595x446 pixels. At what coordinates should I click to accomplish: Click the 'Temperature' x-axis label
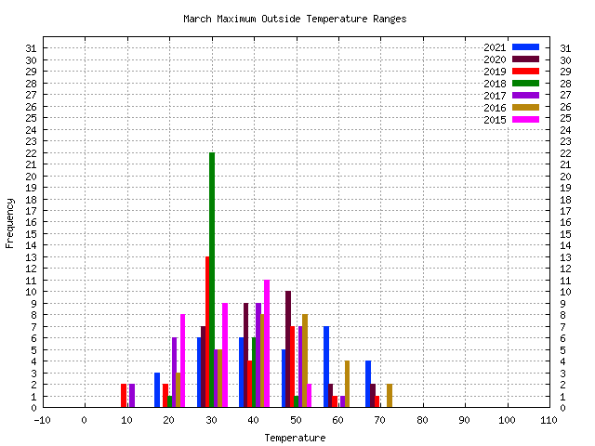tap(295, 438)
